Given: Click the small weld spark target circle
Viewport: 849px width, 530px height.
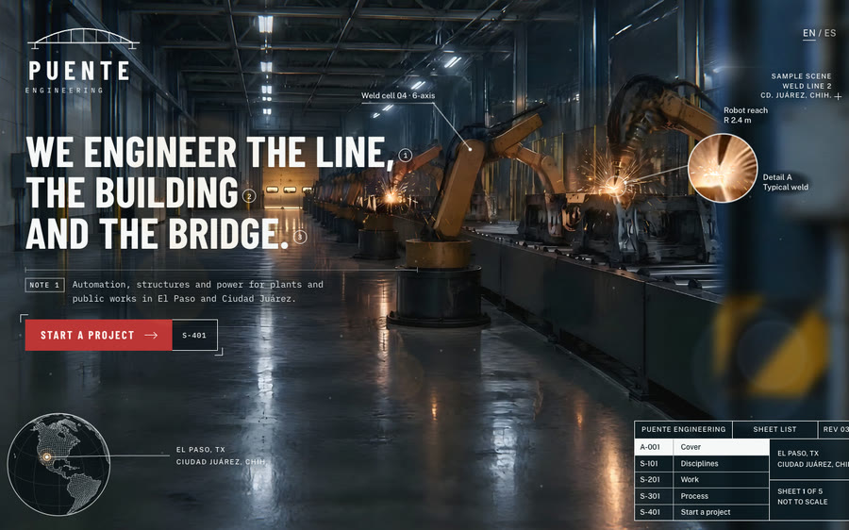Looking at the screenshot, I should [x=615, y=186].
